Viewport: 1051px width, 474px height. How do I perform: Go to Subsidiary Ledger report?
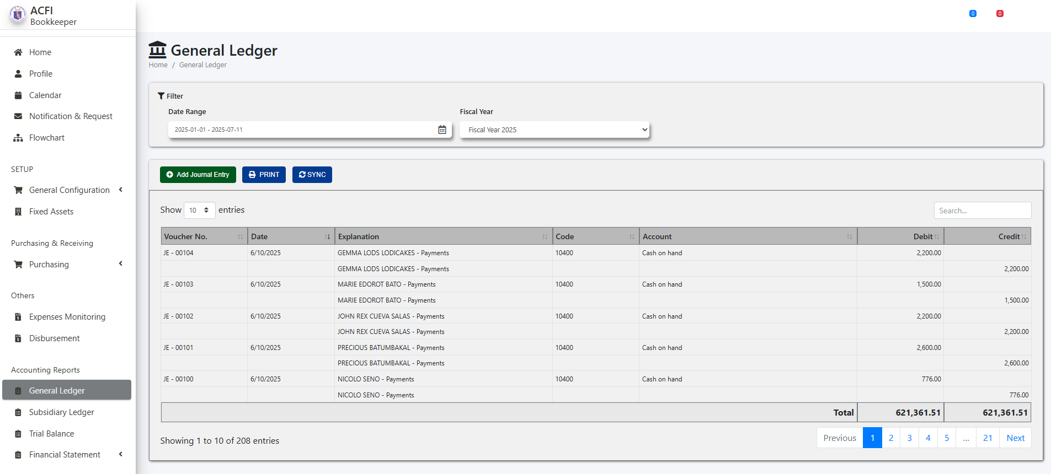(x=61, y=412)
